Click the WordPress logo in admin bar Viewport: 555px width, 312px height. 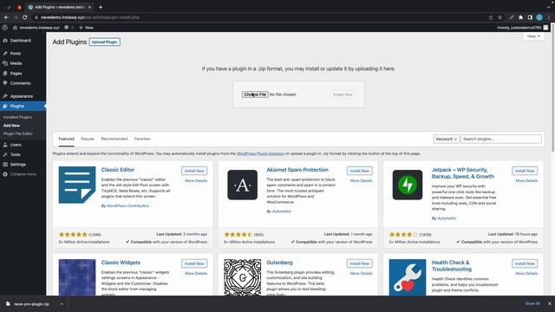pos(5,27)
